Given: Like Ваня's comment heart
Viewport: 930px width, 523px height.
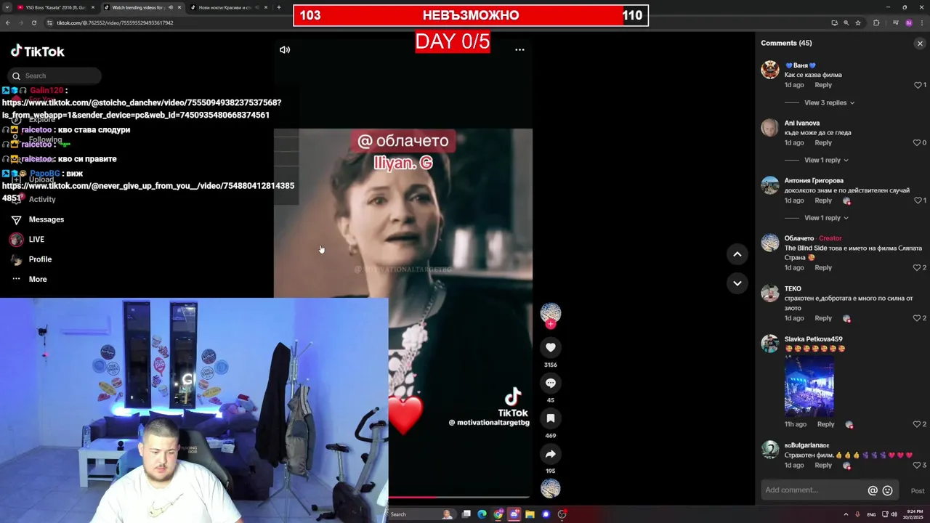Looking at the screenshot, I should point(918,85).
